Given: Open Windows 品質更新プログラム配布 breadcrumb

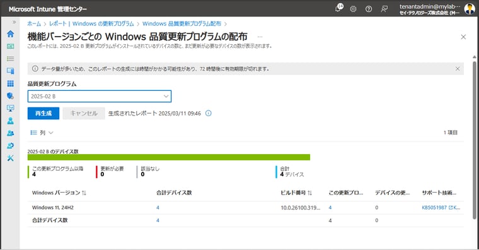Looking at the screenshot, I should click(x=182, y=23).
